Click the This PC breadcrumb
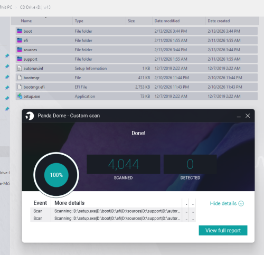The height and width of the screenshot is (255, 264). click(6, 7)
